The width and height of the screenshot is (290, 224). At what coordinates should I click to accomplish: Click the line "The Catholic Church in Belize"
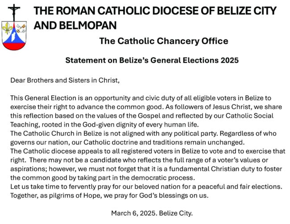point(145,134)
